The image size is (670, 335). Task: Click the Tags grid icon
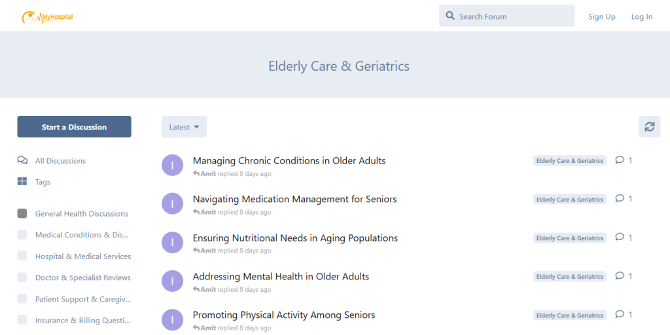[x=22, y=182]
